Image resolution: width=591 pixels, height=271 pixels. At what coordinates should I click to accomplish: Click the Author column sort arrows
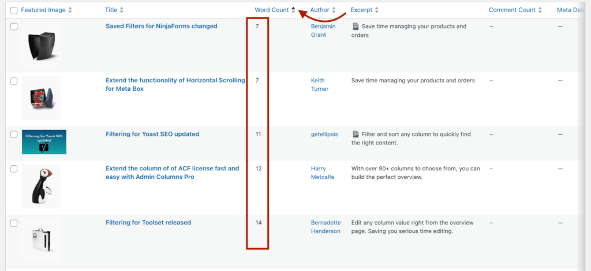click(334, 10)
